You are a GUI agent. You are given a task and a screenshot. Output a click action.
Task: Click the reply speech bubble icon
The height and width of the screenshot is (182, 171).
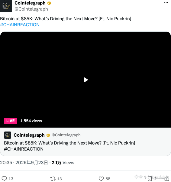[x=4, y=179]
